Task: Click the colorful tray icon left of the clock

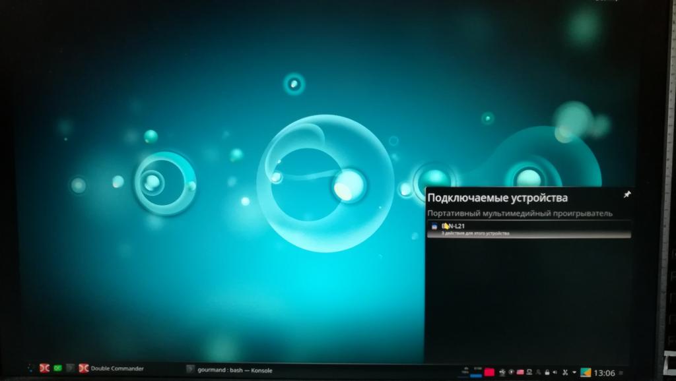Action: pyautogui.click(x=586, y=372)
